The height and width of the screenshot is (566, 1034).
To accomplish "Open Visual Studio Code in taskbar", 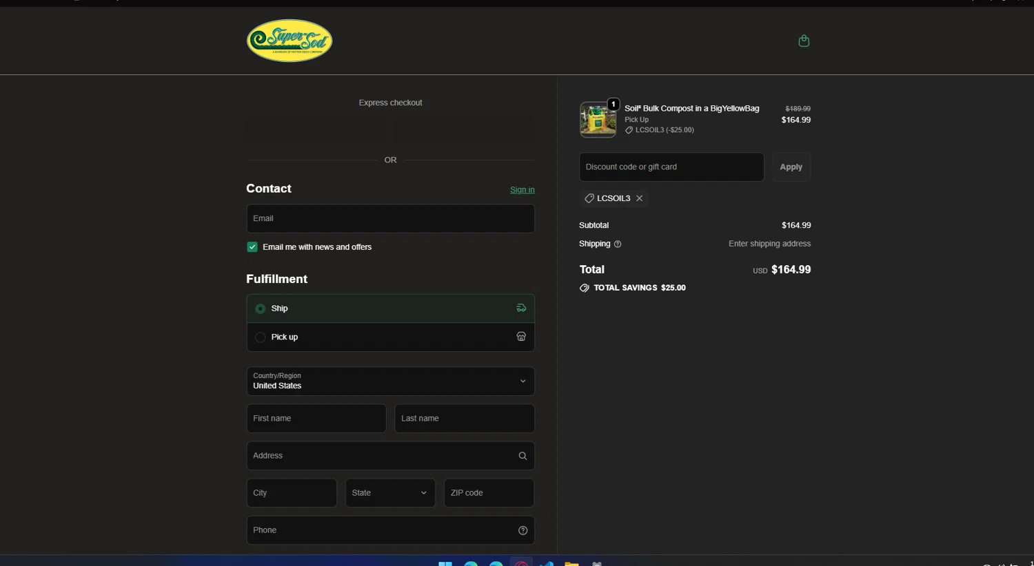I will (547, 564).
